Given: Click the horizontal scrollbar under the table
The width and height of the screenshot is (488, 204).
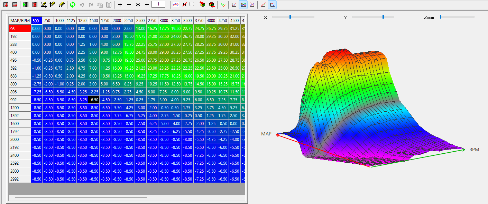Looking at the screenshot, I should (81, 198).
